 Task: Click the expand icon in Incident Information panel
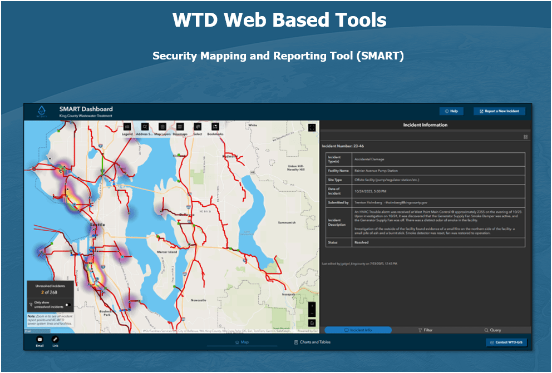(525, 137)
